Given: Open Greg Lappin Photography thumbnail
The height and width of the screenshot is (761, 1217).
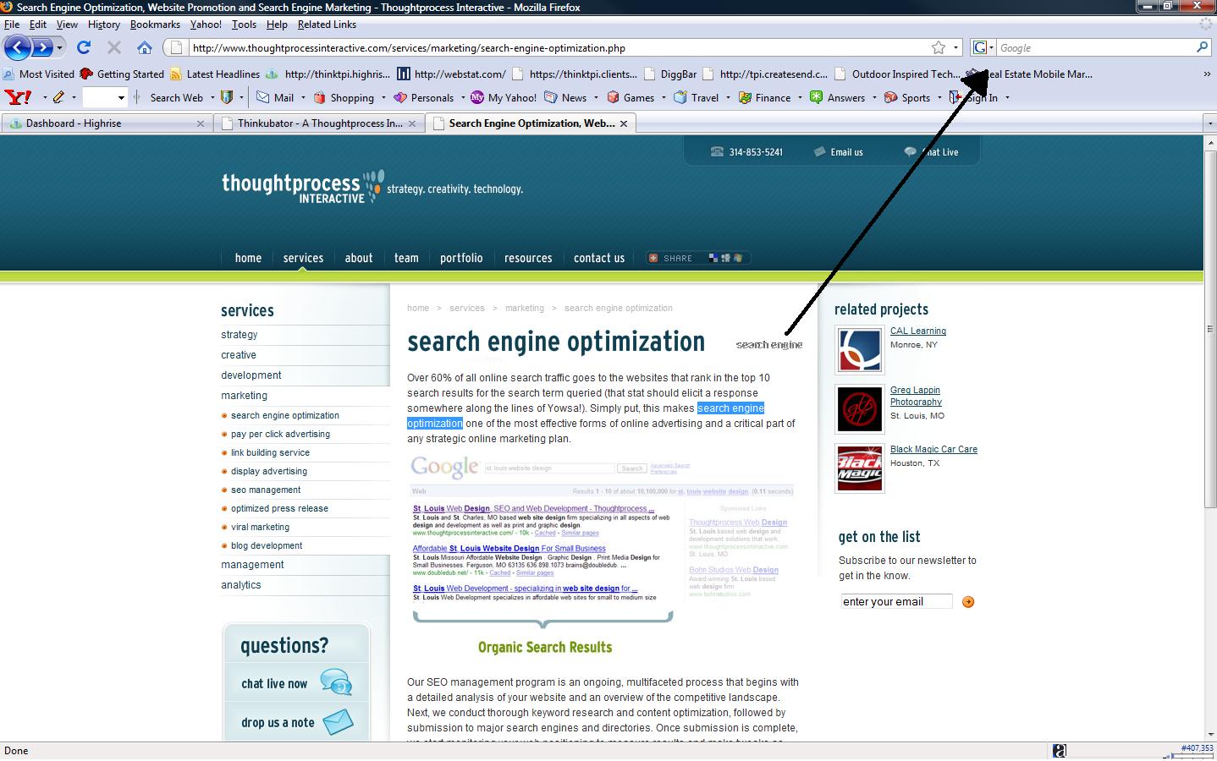Looking at the screenshot, I should [x=860, y=409].
